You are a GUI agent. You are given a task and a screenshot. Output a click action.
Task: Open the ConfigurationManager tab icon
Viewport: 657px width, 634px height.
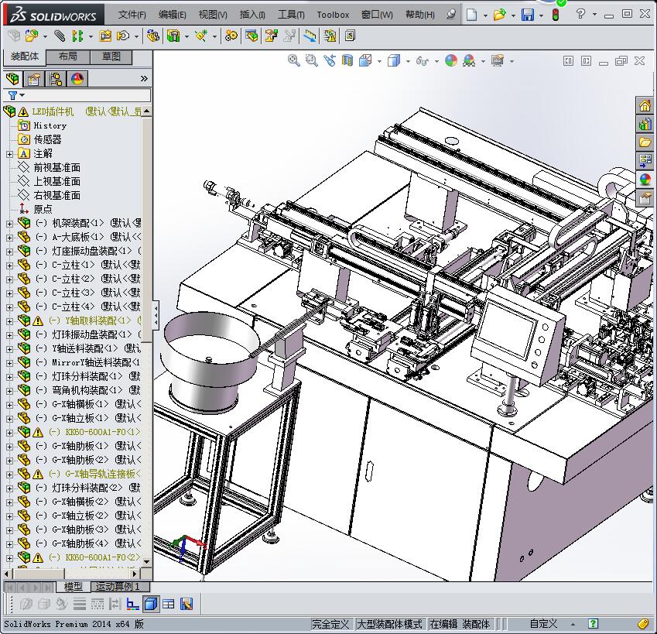(56, 79)
